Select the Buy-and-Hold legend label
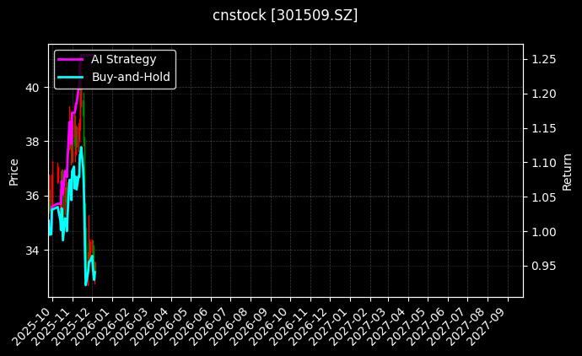This screenshot has height=356, width=582. tap(131, 78)
